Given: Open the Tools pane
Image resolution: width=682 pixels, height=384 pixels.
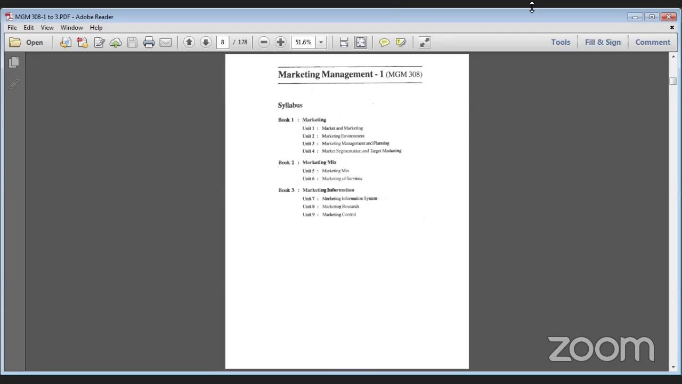Looking at the screenshot, I should [x=561, y=42].
